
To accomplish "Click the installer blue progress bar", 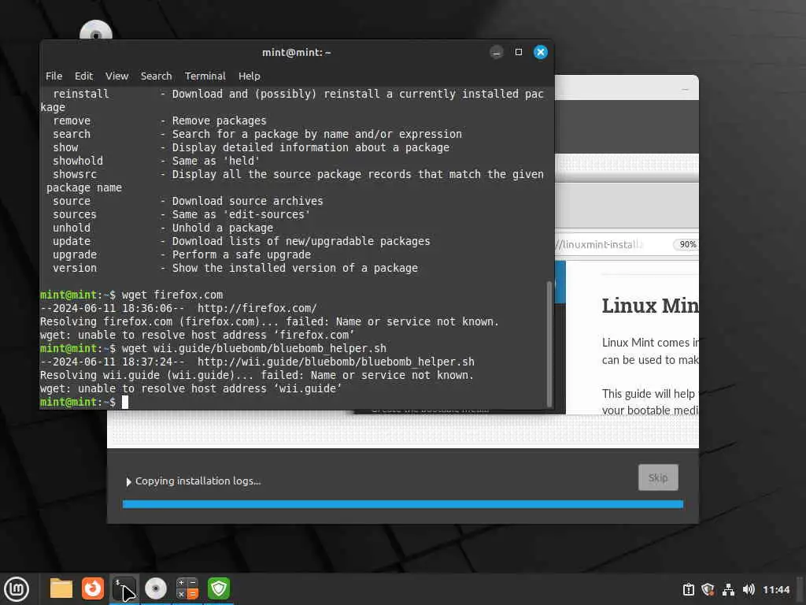I will (402, 504).
